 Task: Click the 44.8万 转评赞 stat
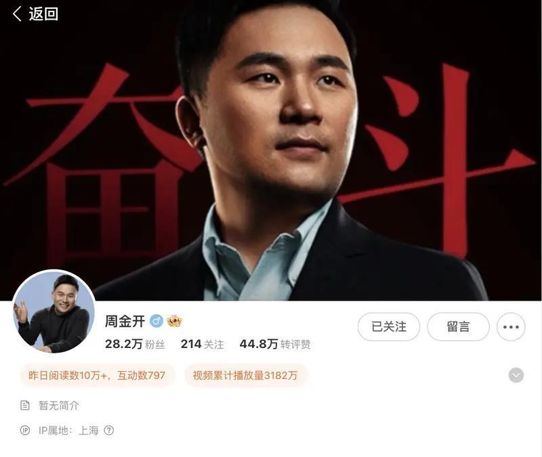275,344
